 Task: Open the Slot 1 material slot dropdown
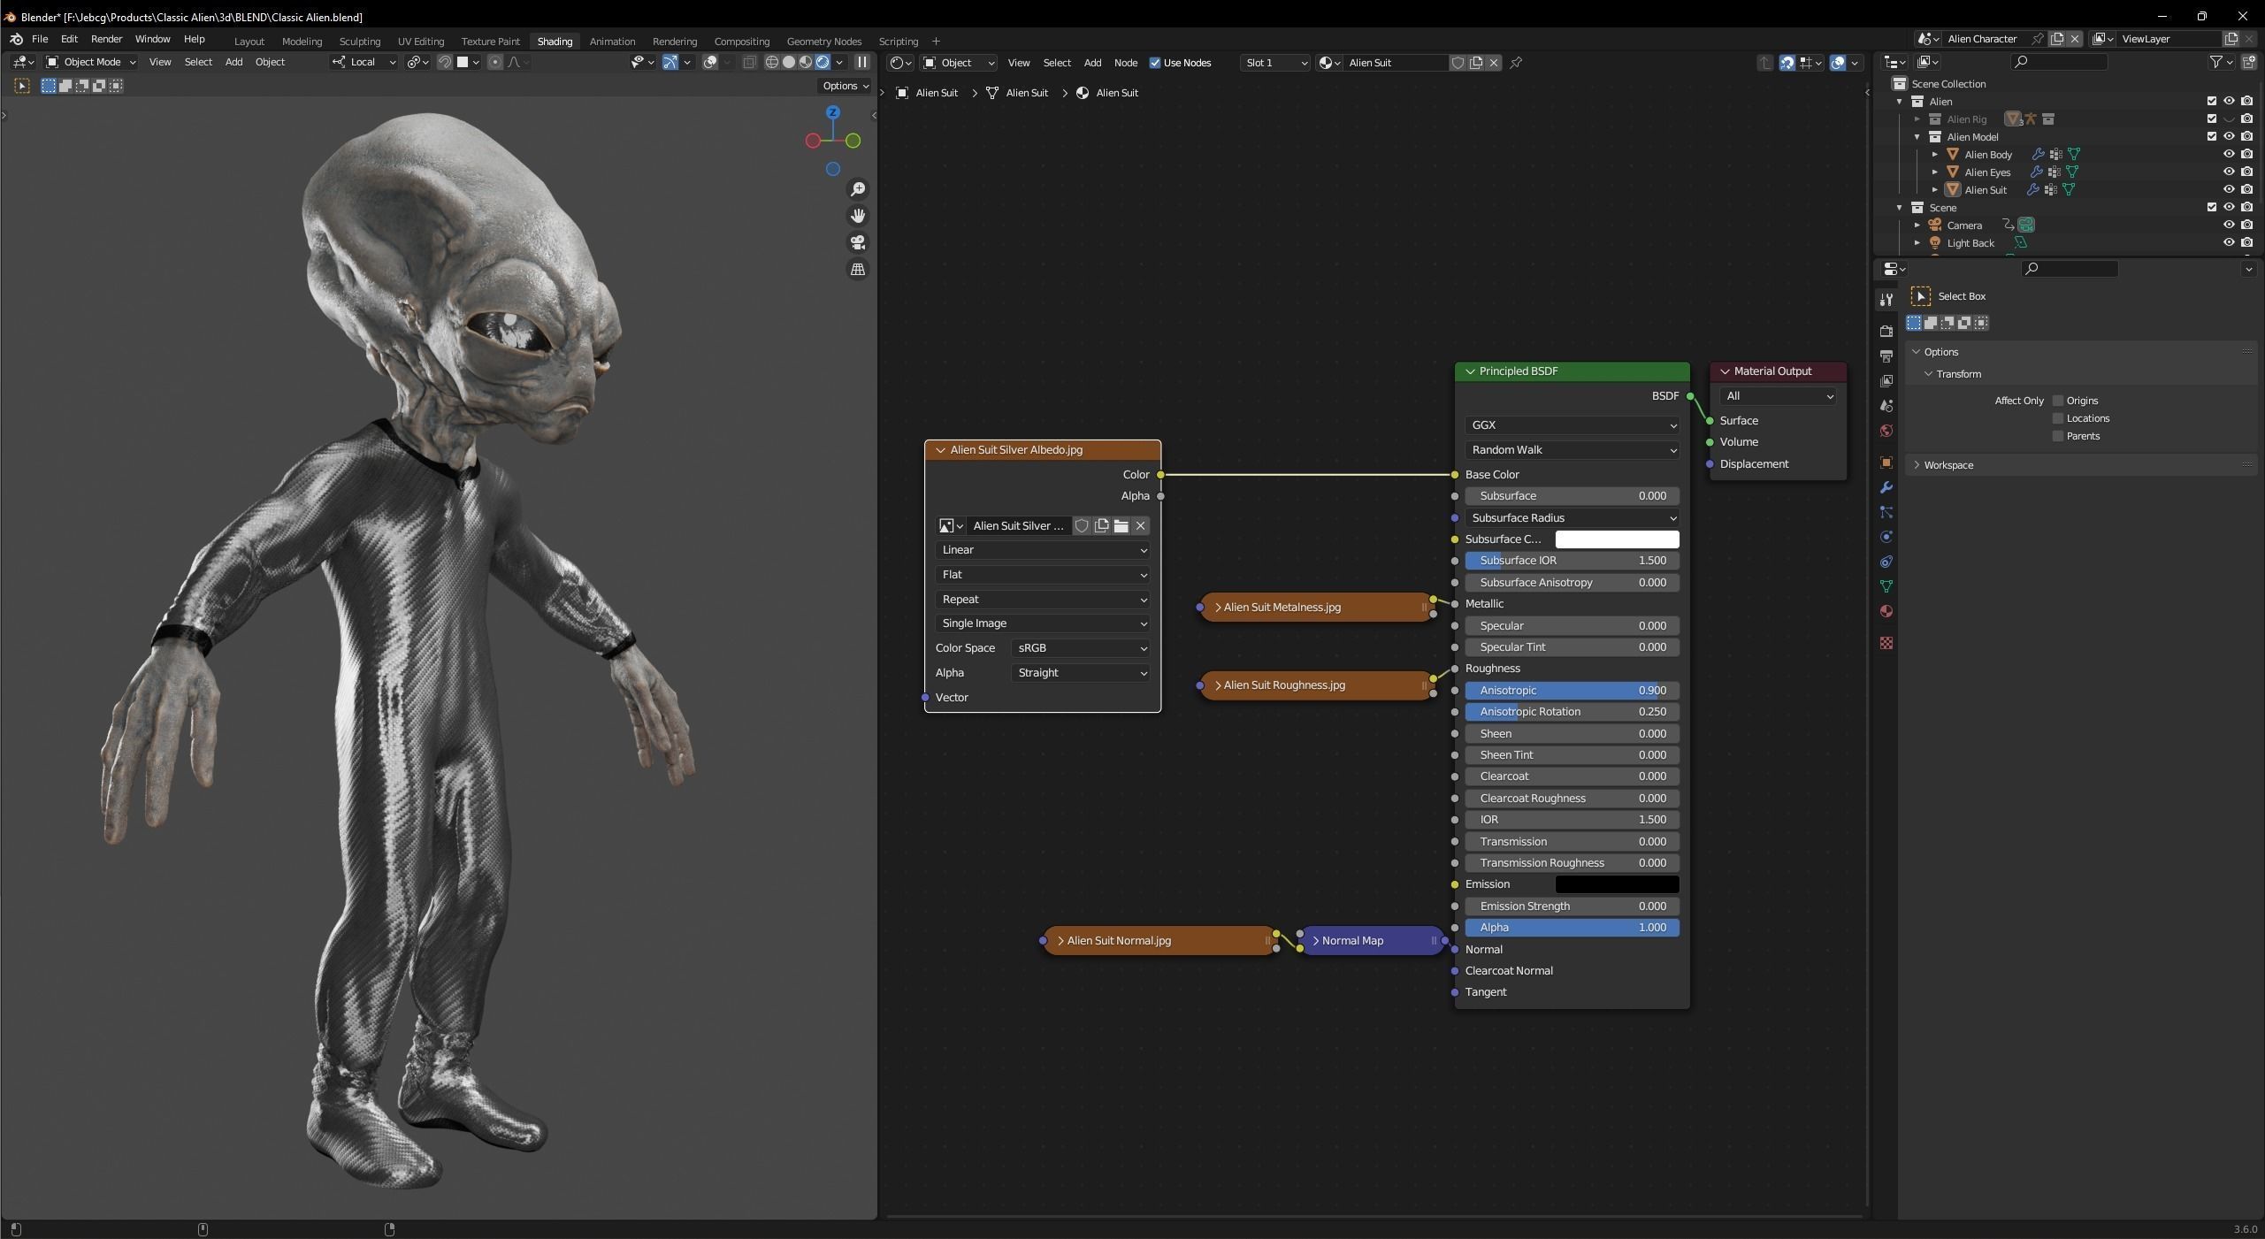1274,63
